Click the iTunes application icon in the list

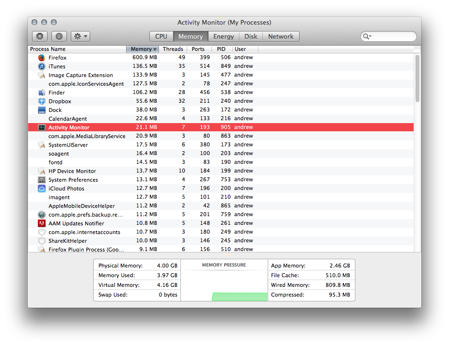41,66
